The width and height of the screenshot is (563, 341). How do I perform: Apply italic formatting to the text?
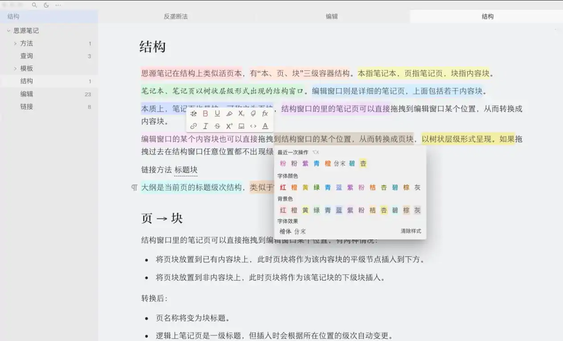(x=205, y=126)
